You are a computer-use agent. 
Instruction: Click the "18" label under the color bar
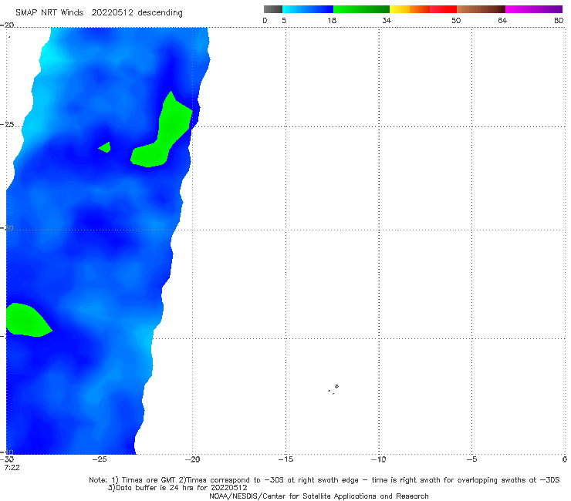332,21
